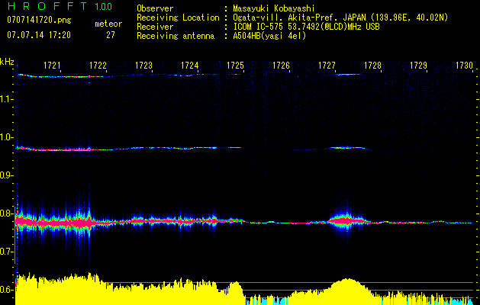Click the 1726 time marker
Viewport: 480px width, 305px height.
(x=281, y=65)
